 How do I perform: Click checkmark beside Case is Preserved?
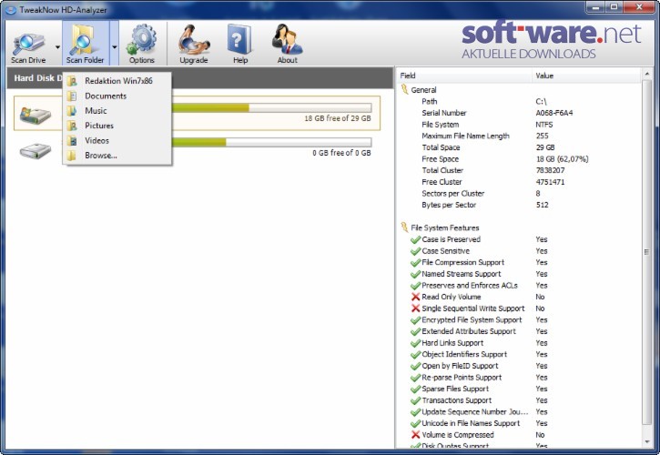coord(415,239)
